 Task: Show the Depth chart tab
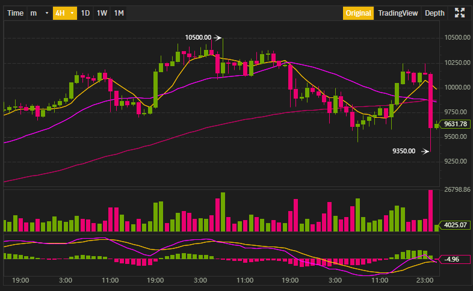click(434, 13)
